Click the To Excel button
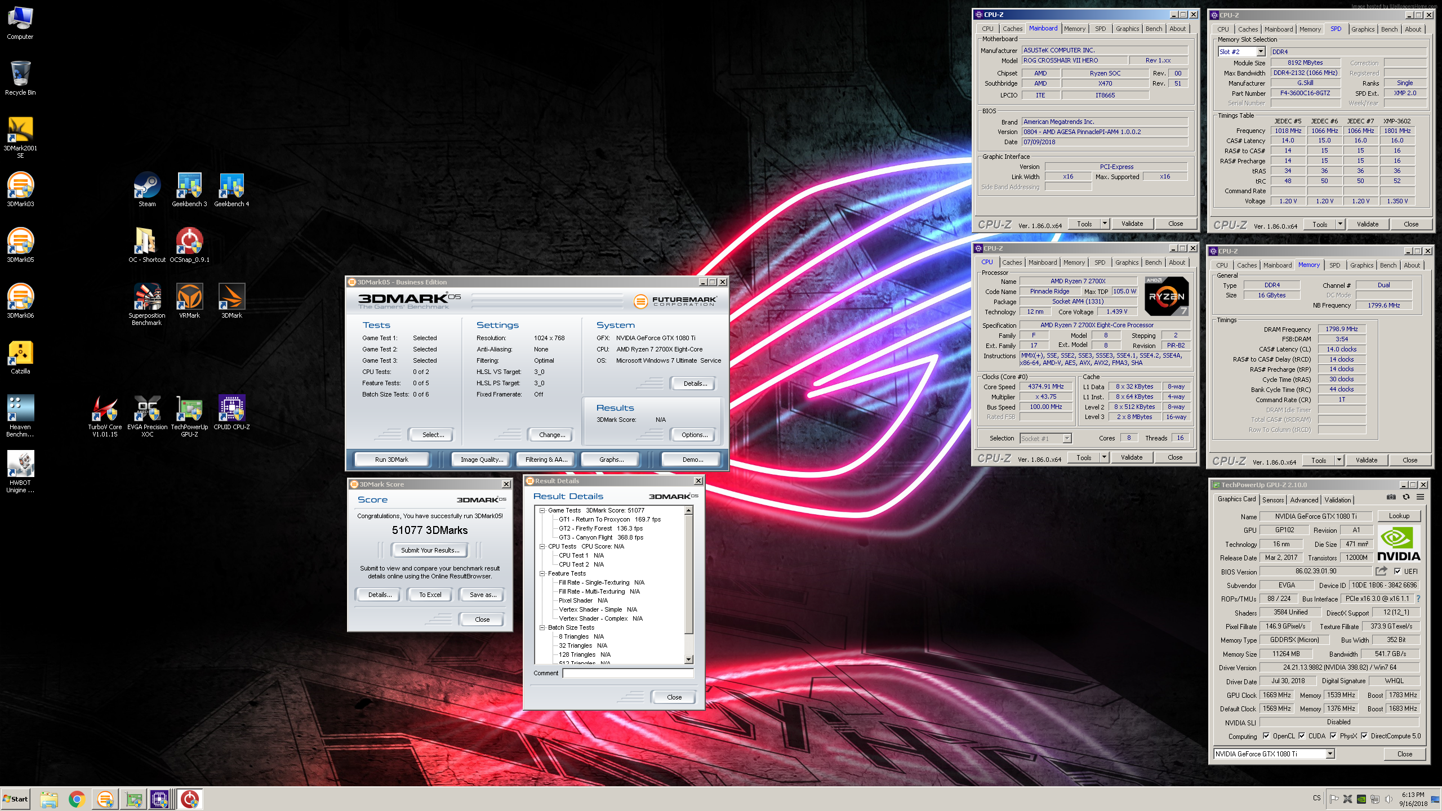 (x=430, y=595)
